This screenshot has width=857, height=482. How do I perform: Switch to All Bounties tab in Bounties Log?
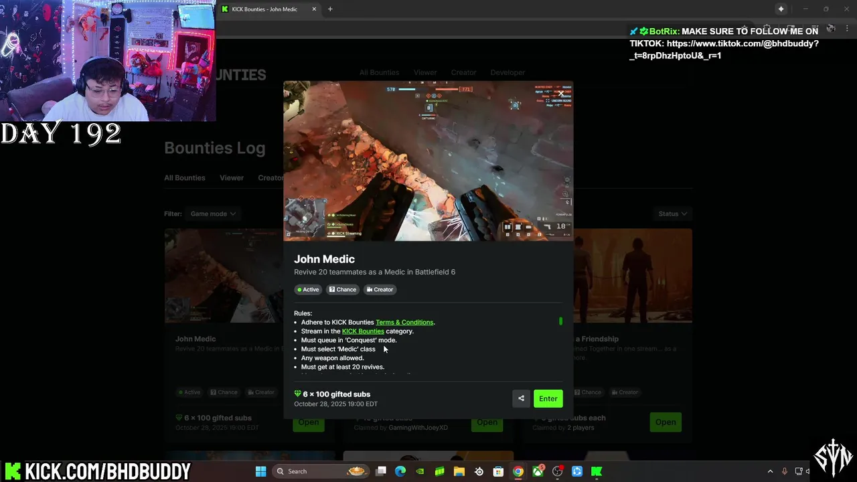(185, 177)
